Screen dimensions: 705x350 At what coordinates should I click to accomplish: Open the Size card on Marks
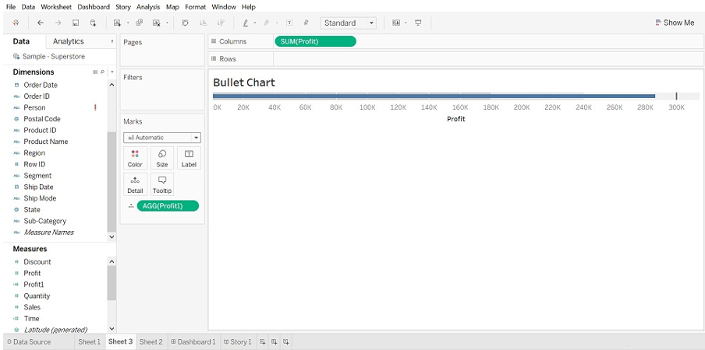[162, 158]
